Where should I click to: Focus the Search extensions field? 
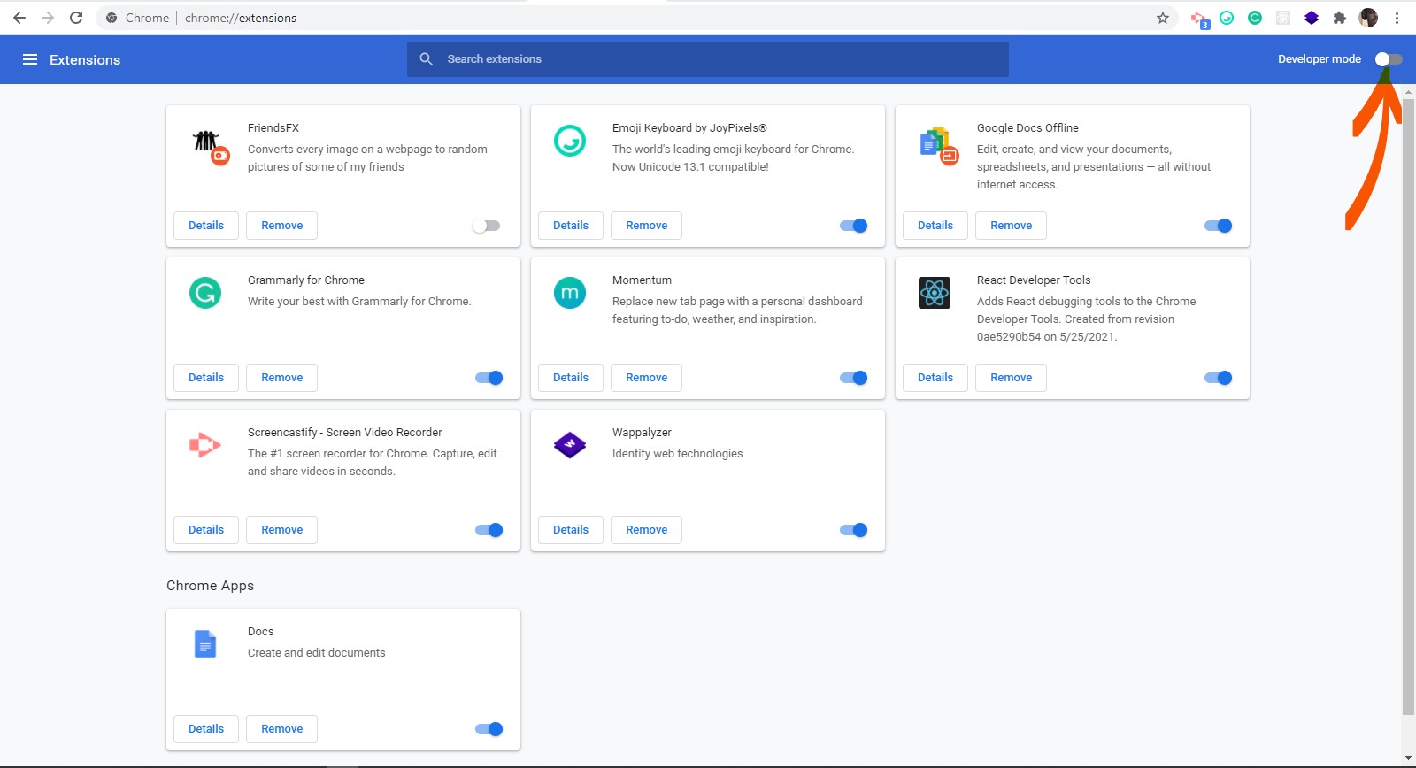[x=708, y=59]
